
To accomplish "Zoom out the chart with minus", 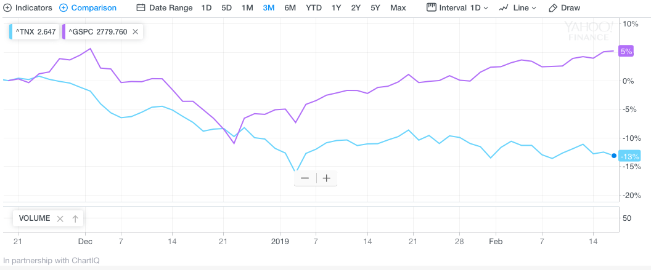I will [305, 178].
